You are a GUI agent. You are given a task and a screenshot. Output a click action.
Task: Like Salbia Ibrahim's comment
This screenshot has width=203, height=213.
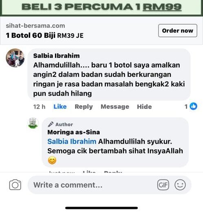point(60,106)
